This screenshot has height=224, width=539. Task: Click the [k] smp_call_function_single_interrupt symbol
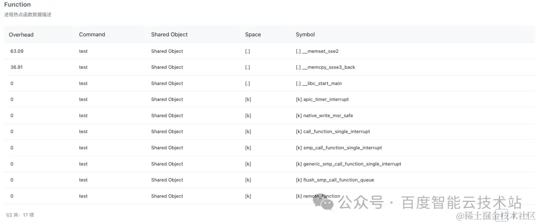(x=338, y=147)
